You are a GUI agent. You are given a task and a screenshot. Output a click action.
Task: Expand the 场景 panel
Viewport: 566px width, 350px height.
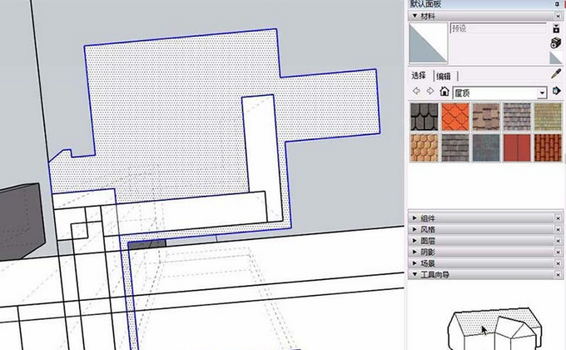[x=415, y=262]
